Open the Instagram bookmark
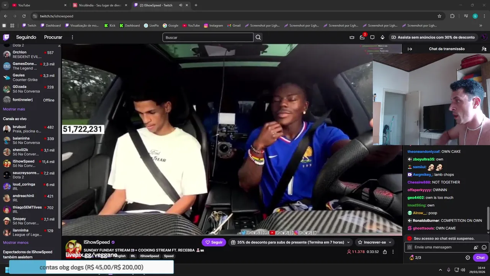490x276 pixels. click(x=213, y=26)
